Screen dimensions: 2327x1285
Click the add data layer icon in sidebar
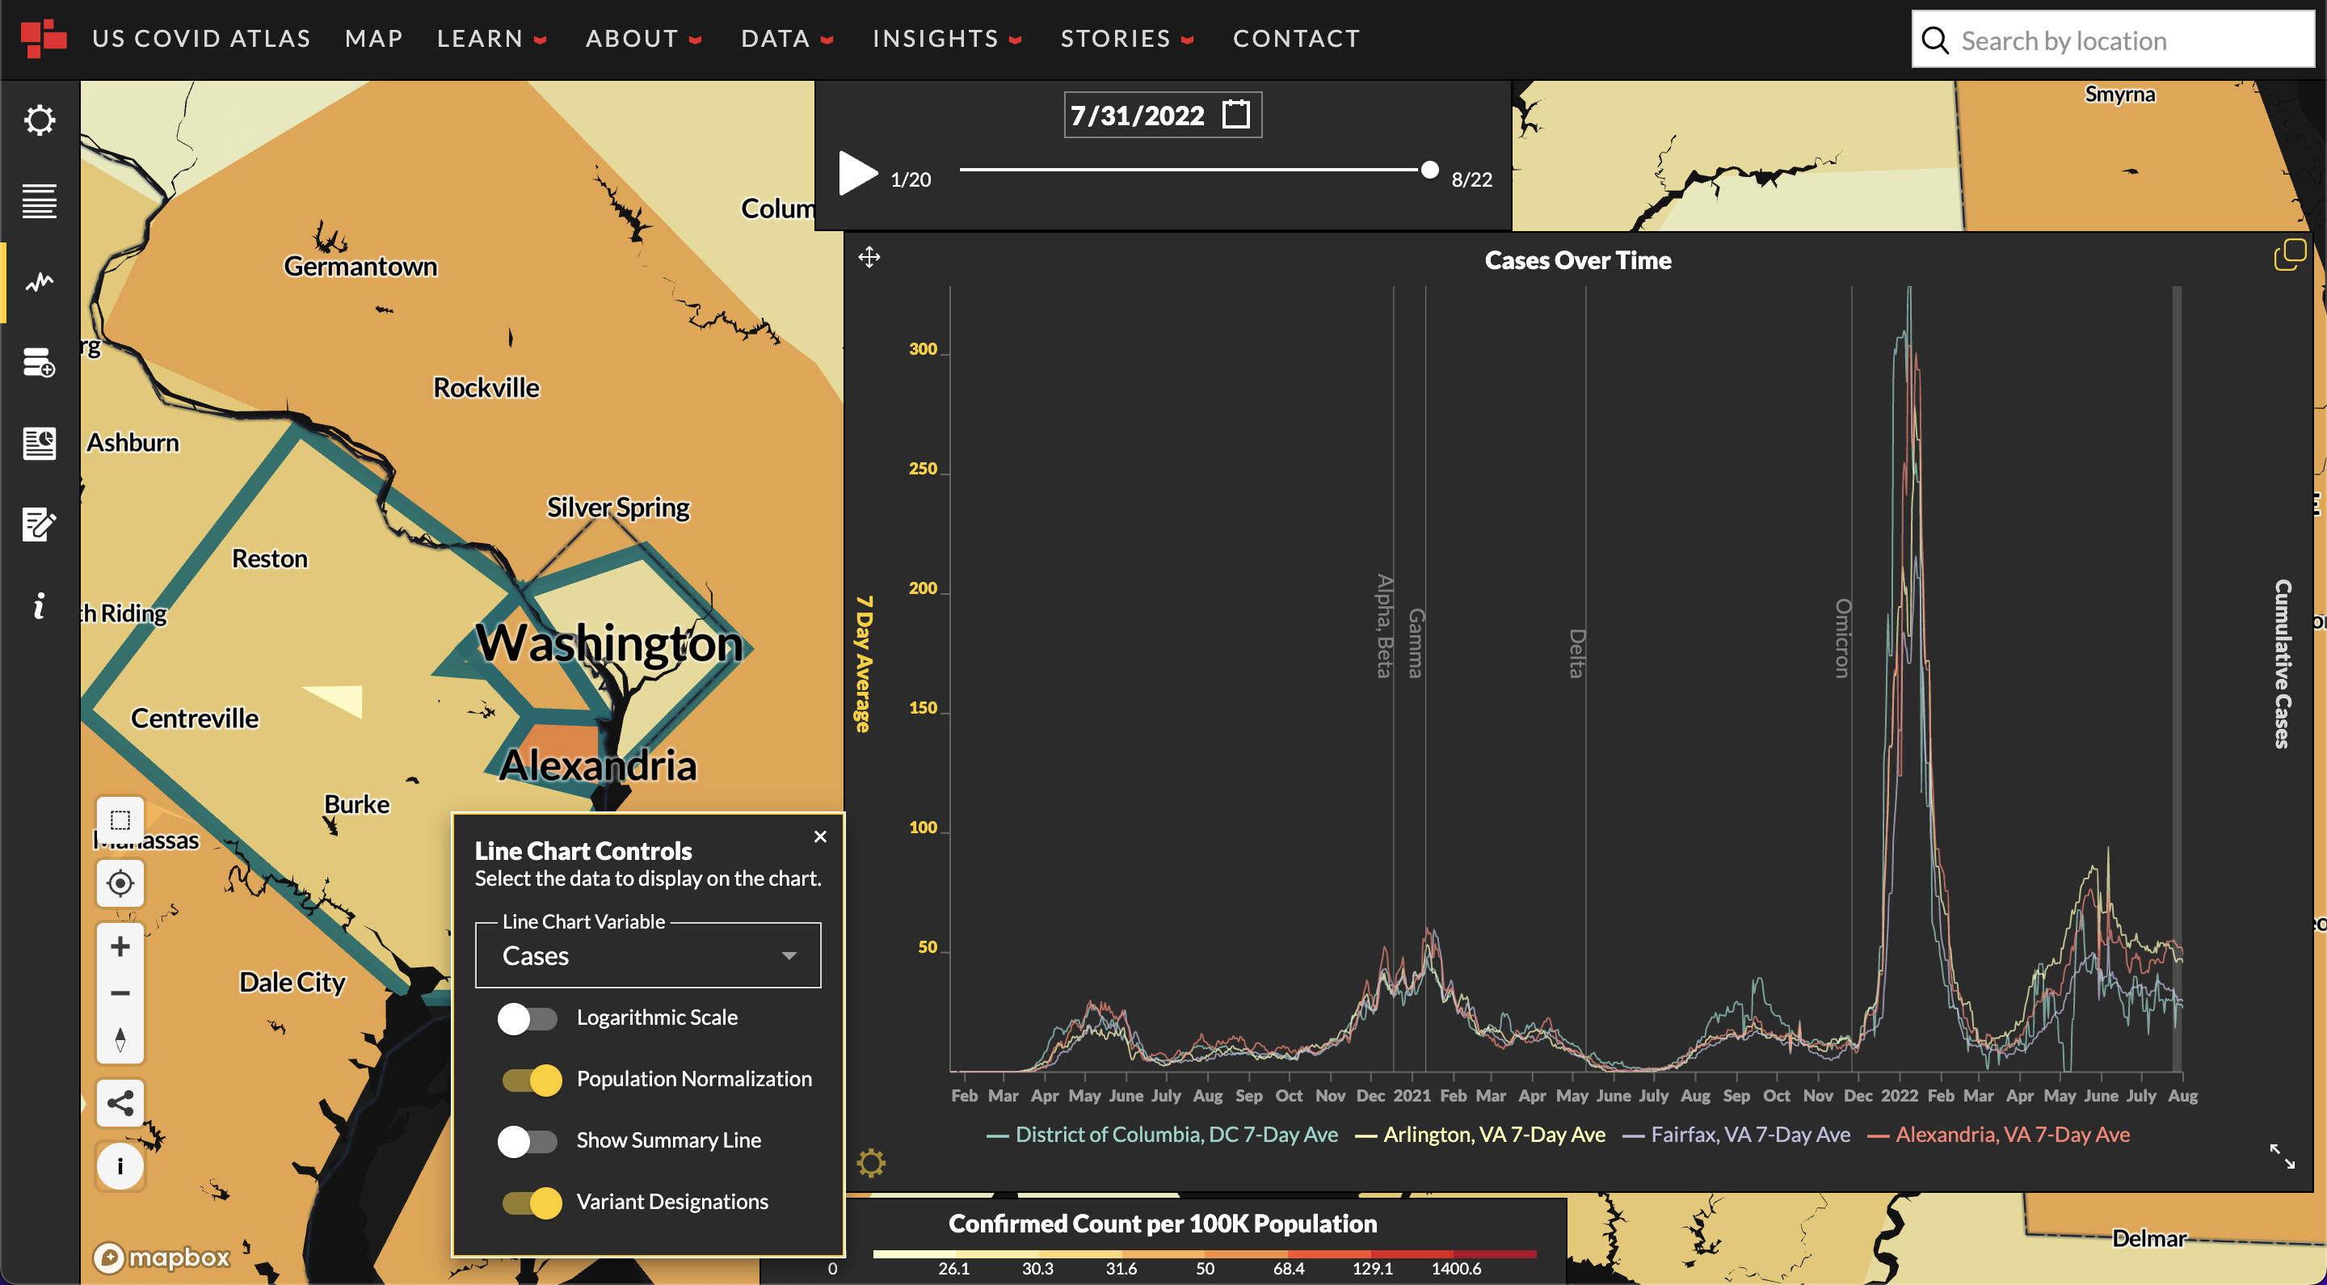(39, 363)
